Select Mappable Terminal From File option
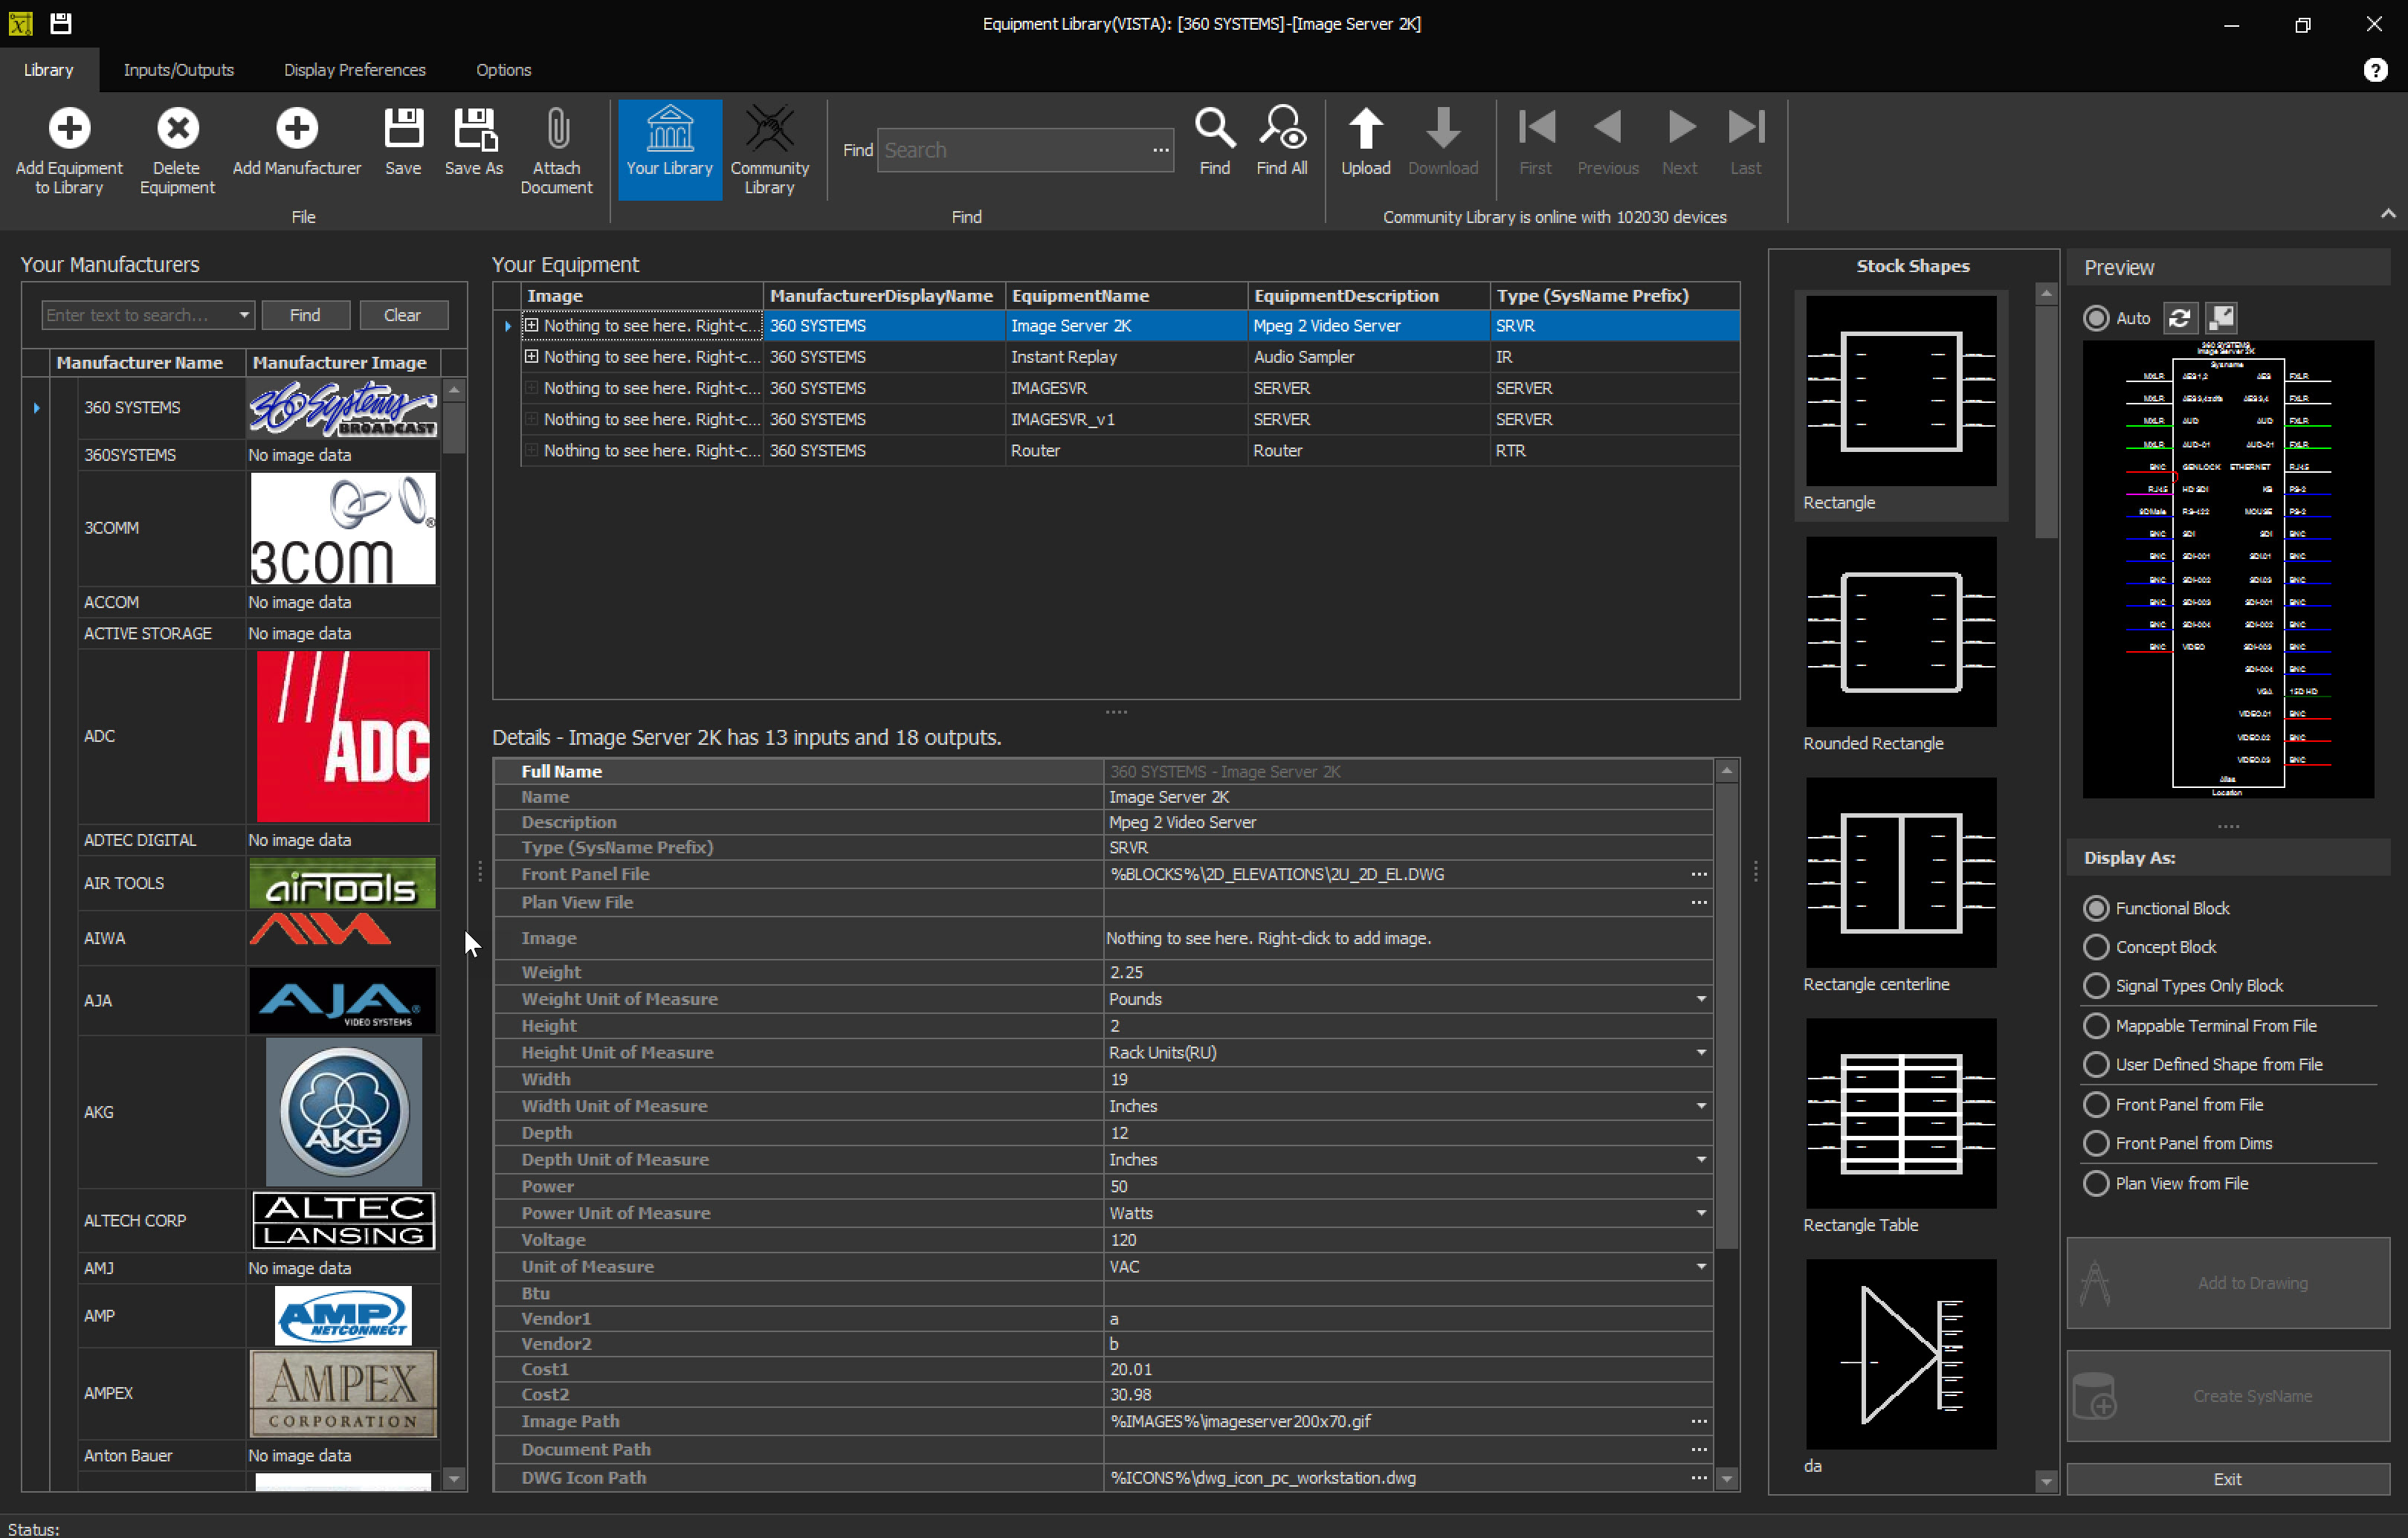This screenshot has width=2408, height=1538. coord(2095,1026)
